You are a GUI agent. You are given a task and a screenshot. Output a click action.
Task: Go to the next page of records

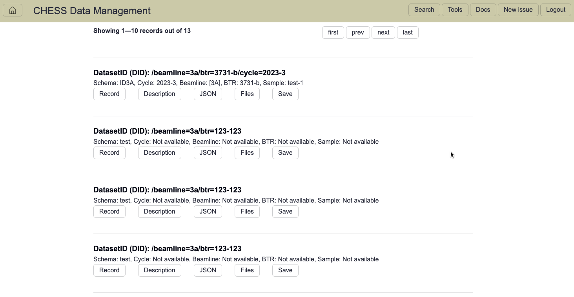click(383, 33)
